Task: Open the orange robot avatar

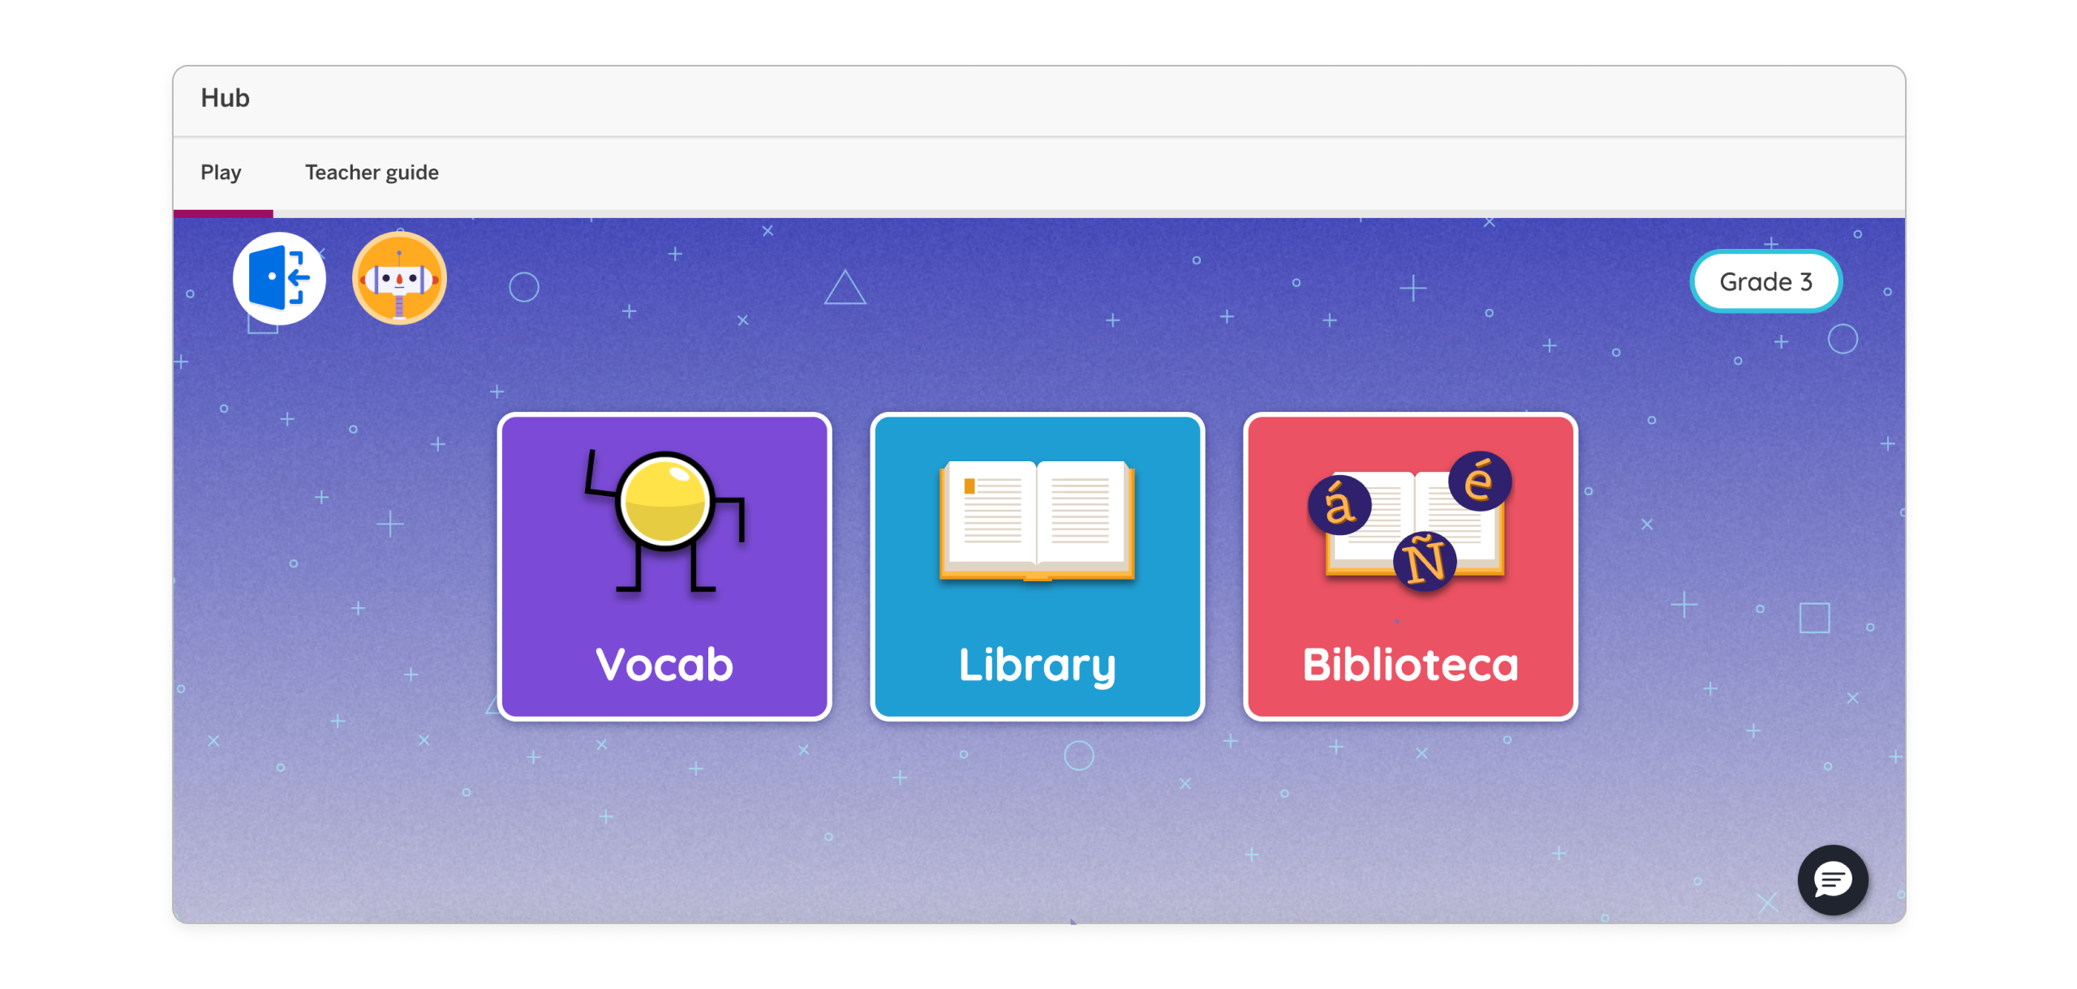Action: [399, 278]
